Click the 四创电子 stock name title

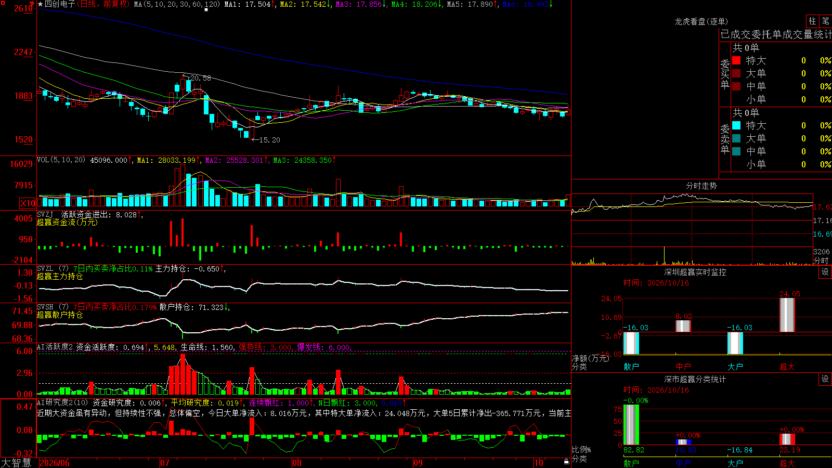tap(60, 4)
